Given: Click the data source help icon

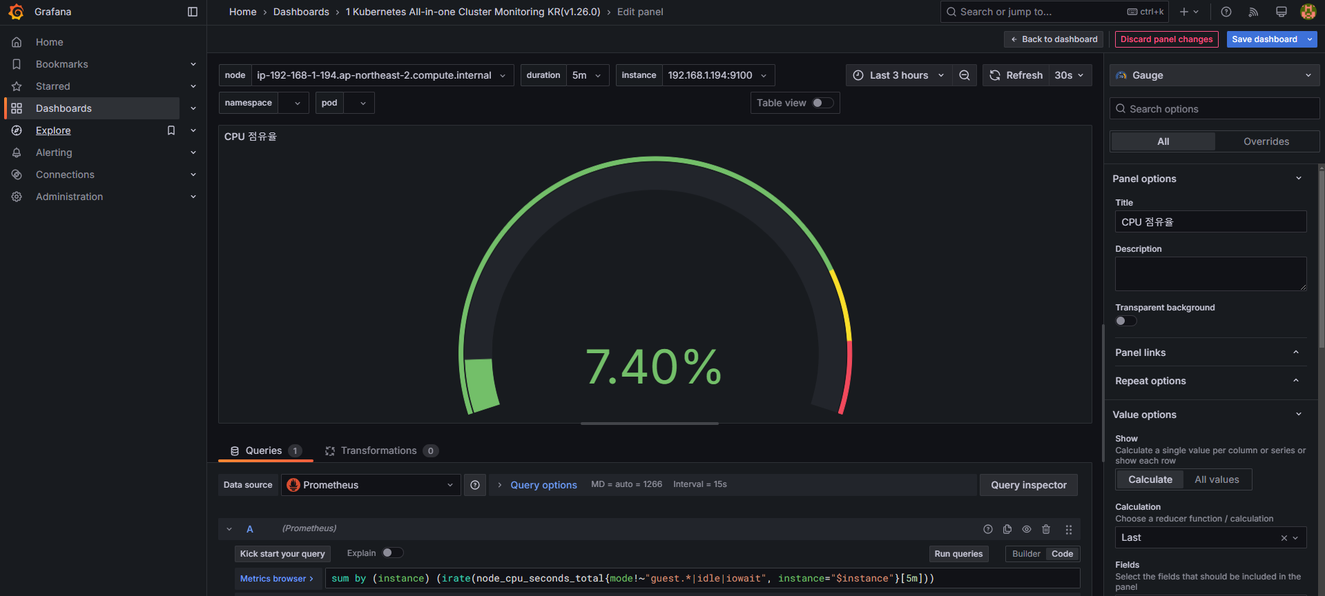Looking at the screenshot, I should coord(475,485).
